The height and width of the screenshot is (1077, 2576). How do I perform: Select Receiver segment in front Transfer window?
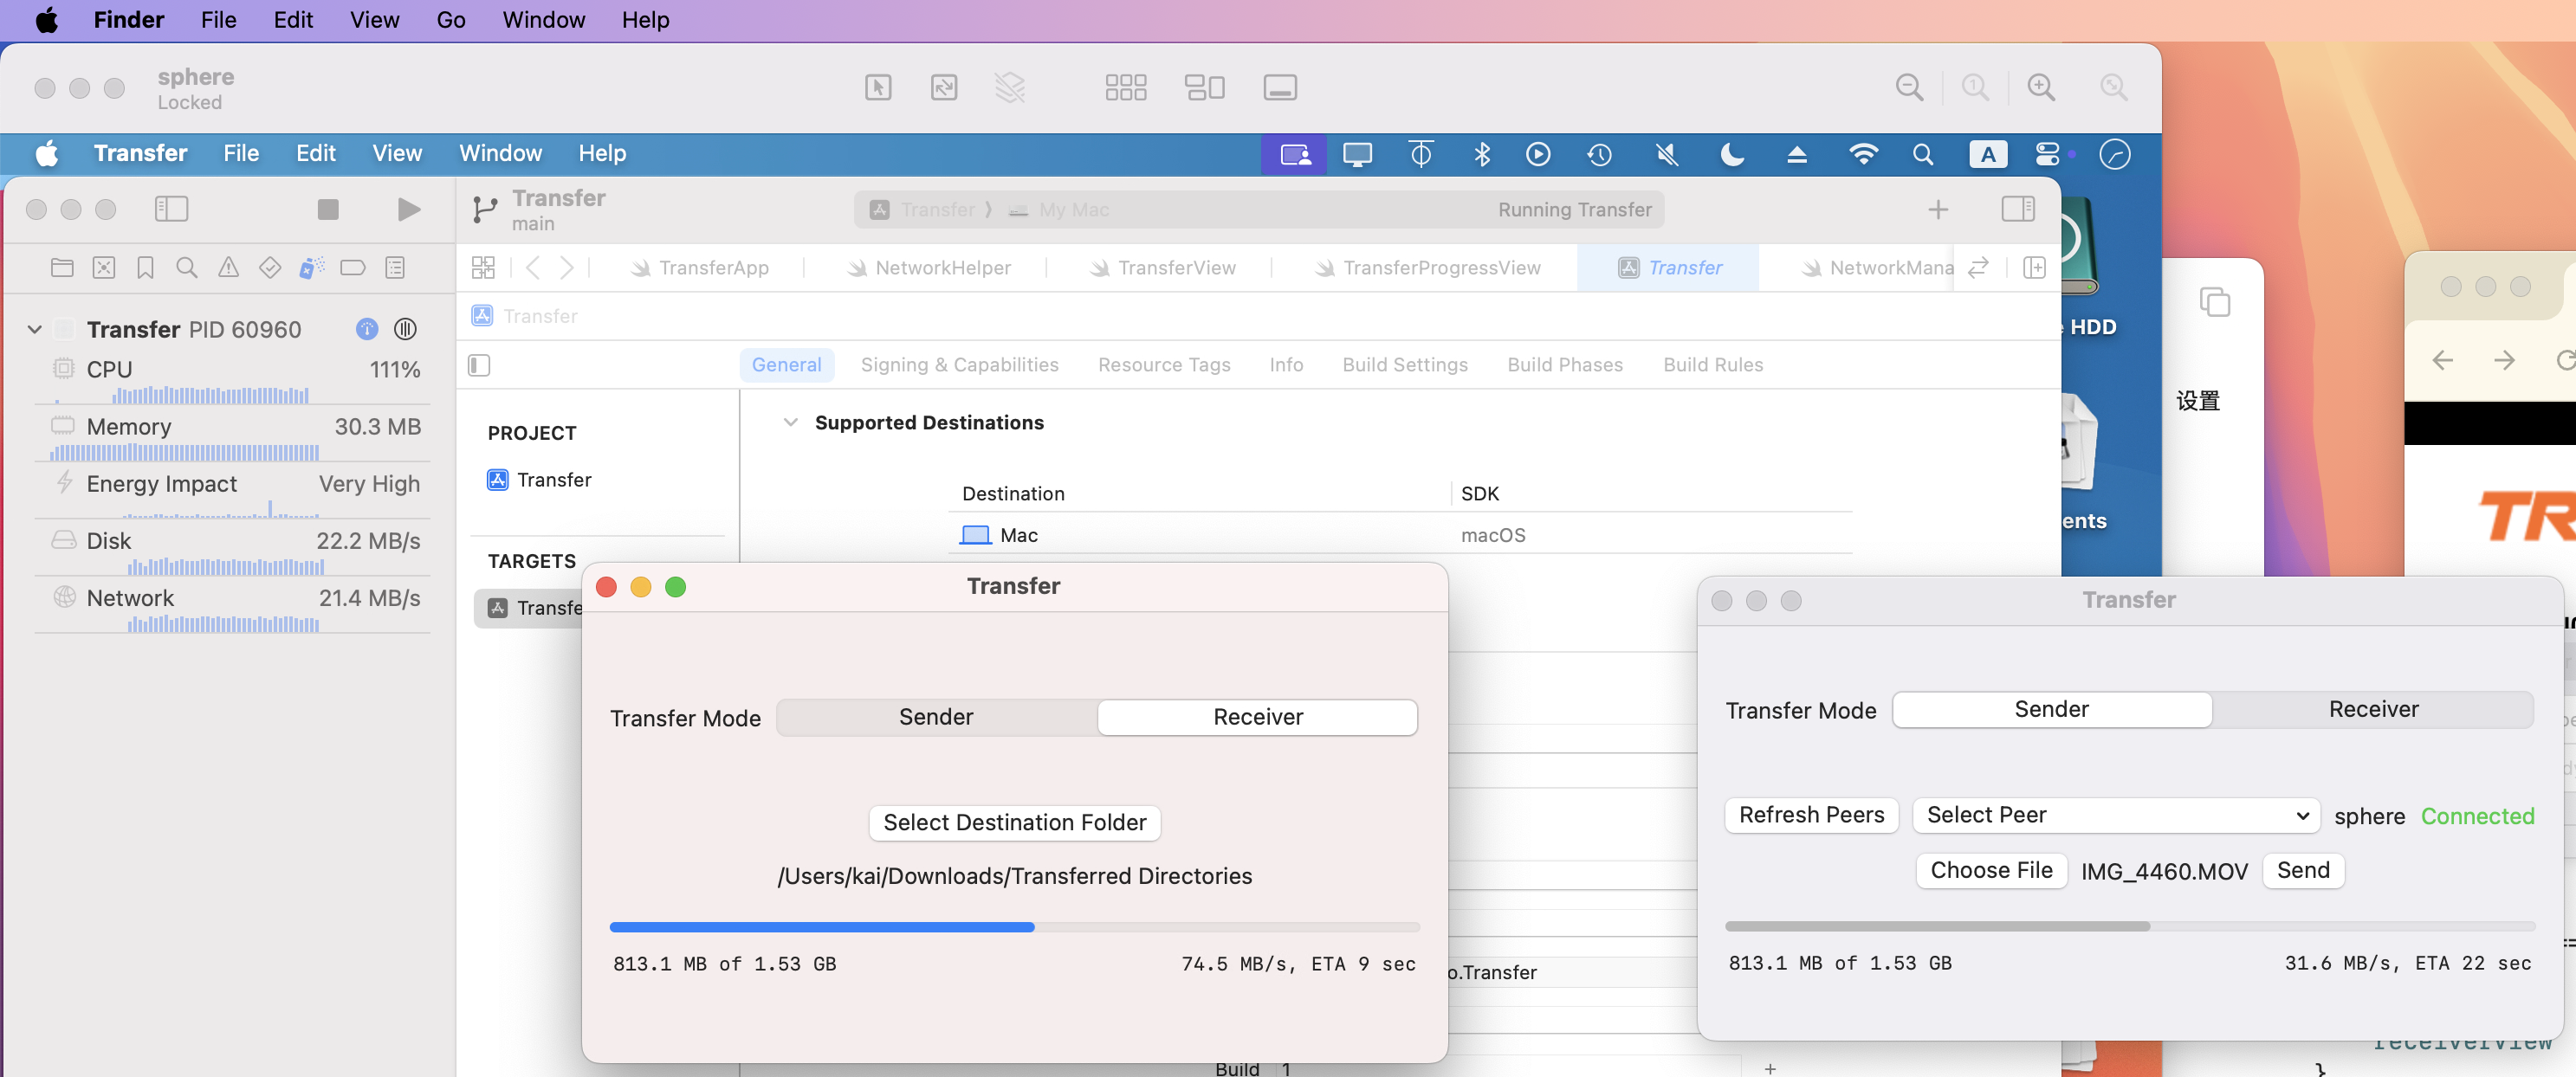[1257, 716]
